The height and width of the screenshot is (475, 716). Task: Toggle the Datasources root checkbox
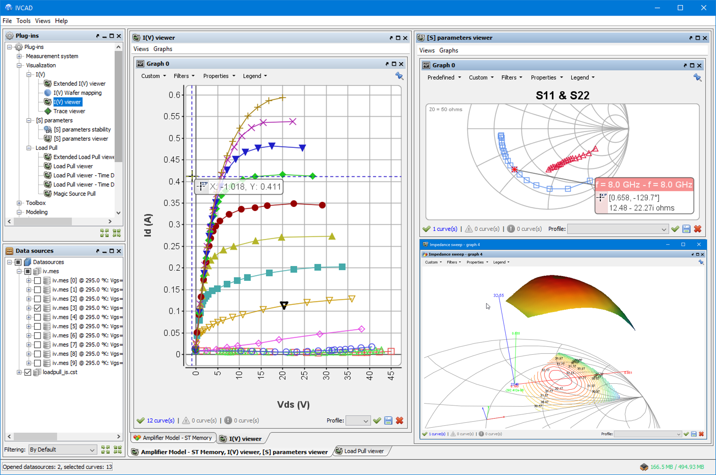(x=18, y=262)
